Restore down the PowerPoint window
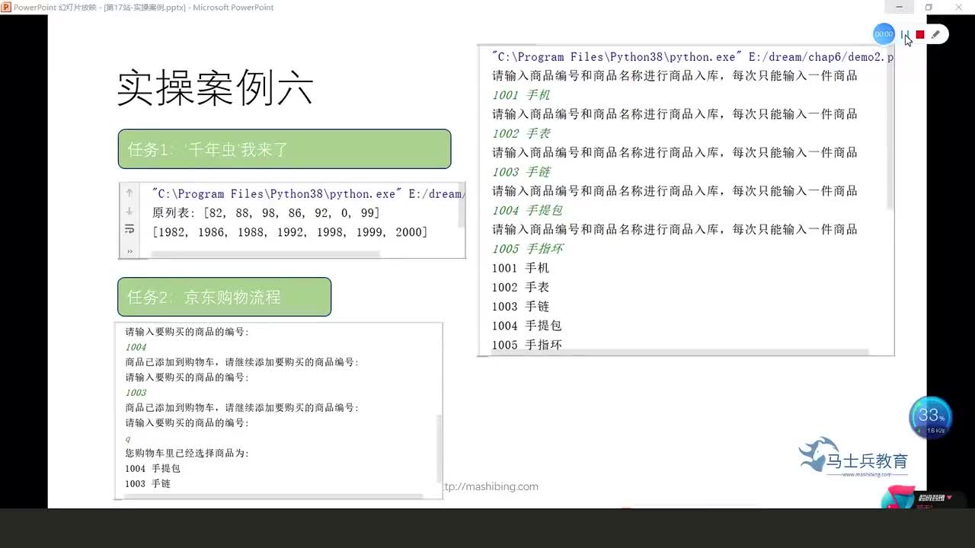Viewport: 975px width, 548px height. coord(929,7)
